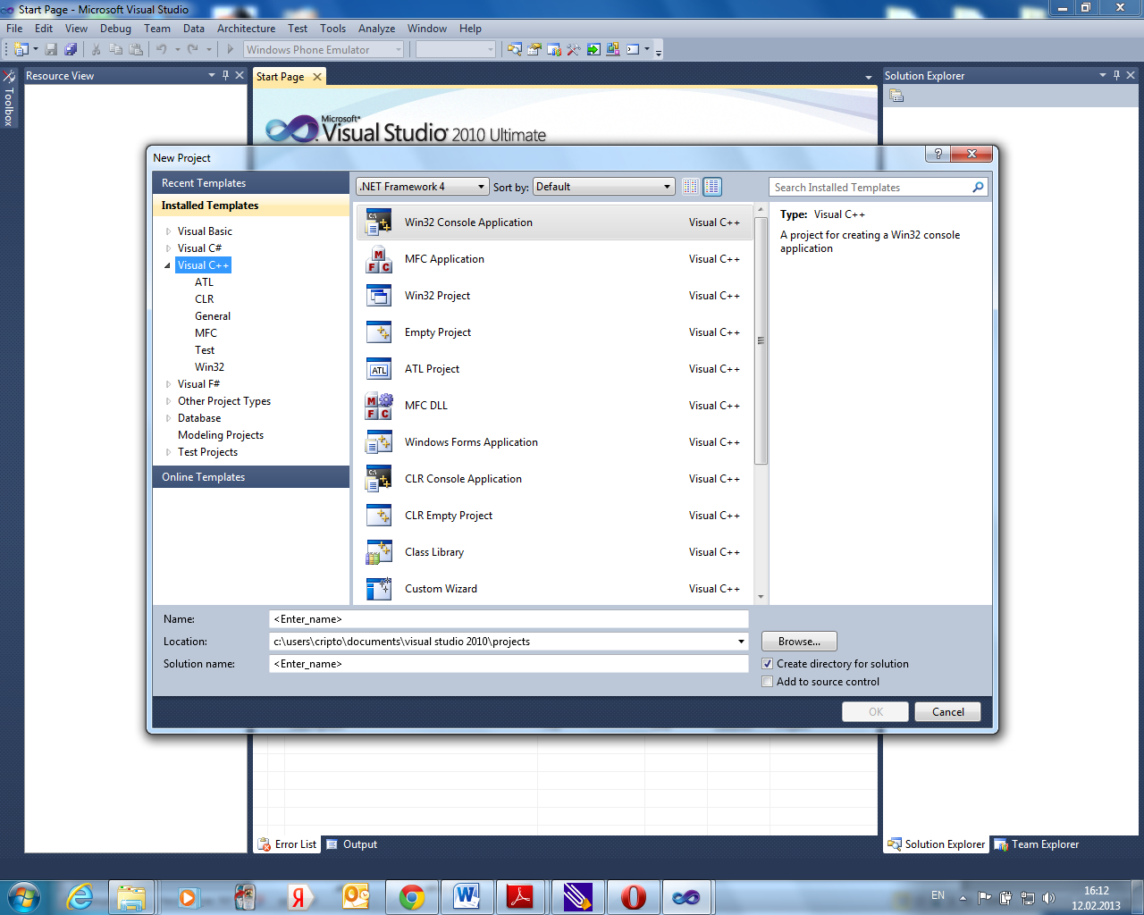Screen dimensions: 1144x915
Task: Click the Start Debugging play icon
Action: pos(230,50)
